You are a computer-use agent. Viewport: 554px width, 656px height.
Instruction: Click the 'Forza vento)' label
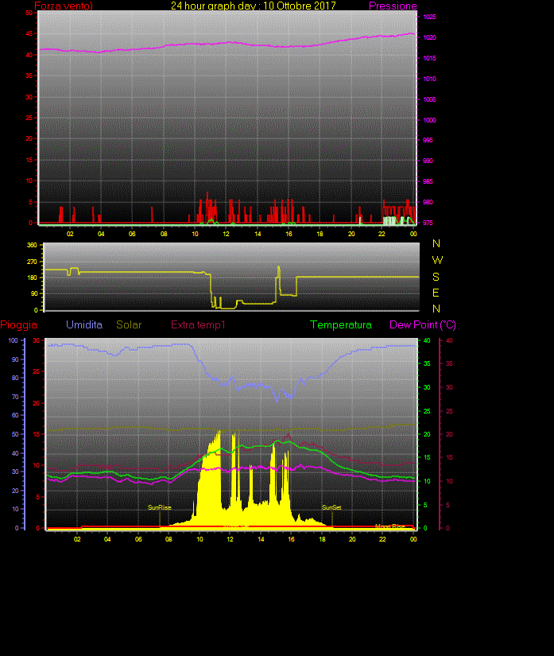(x=64, y=6)
